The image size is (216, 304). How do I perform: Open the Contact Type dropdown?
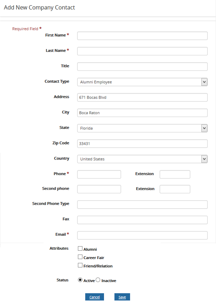(x=205, y=82)
